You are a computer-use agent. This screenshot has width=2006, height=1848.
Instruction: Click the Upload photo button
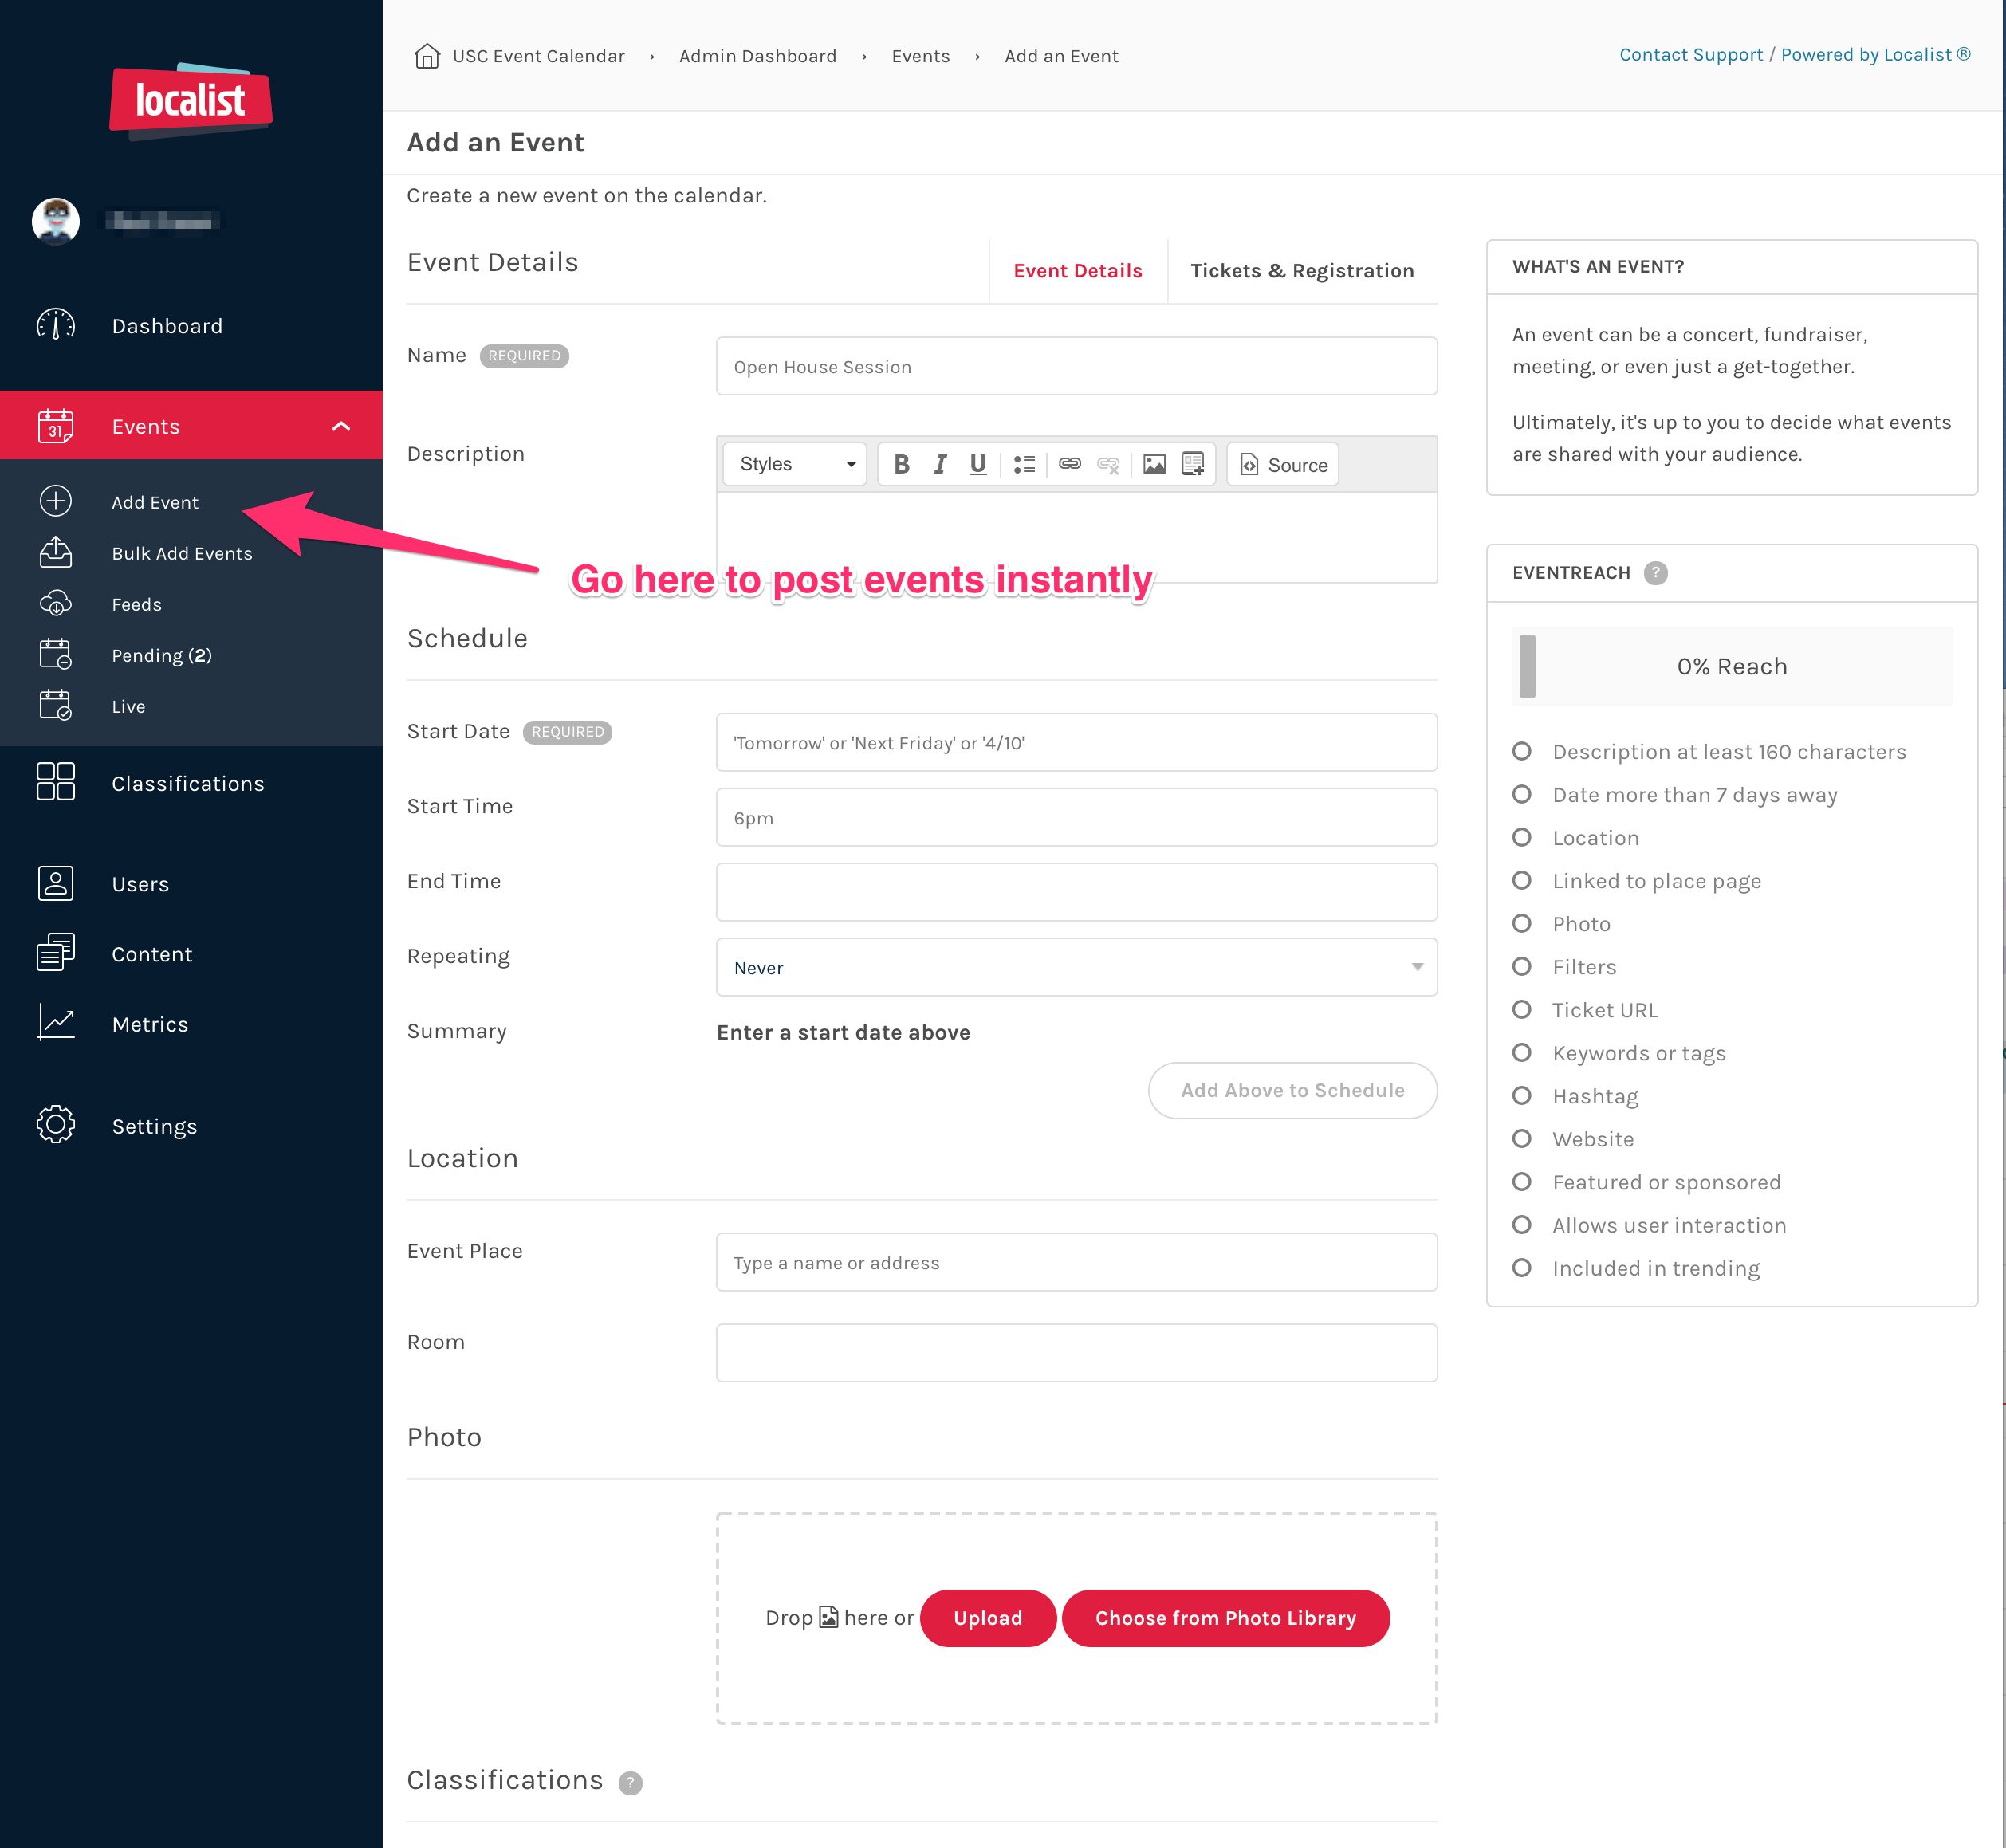pyautogui.click(x=987, y=1617)
